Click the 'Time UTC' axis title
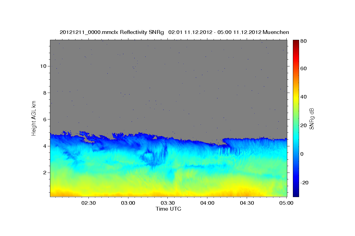The image size is (355, 236). [x=168, y=209]
